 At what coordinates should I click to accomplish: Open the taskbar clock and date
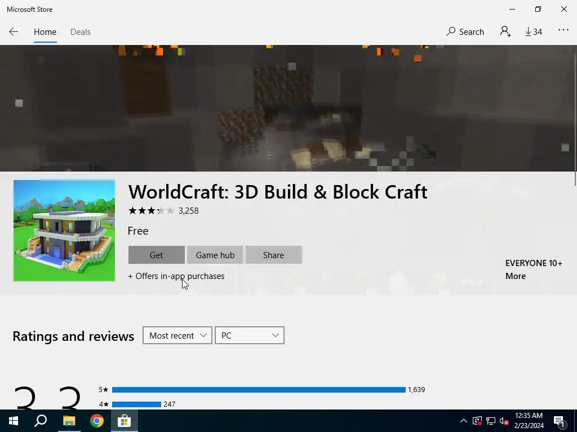point(529,421)
